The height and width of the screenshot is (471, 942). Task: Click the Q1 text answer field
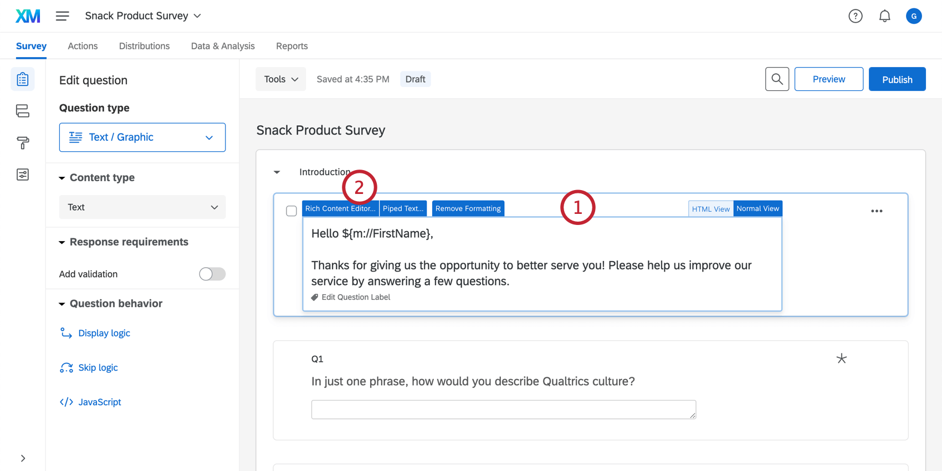click(503, 409)
